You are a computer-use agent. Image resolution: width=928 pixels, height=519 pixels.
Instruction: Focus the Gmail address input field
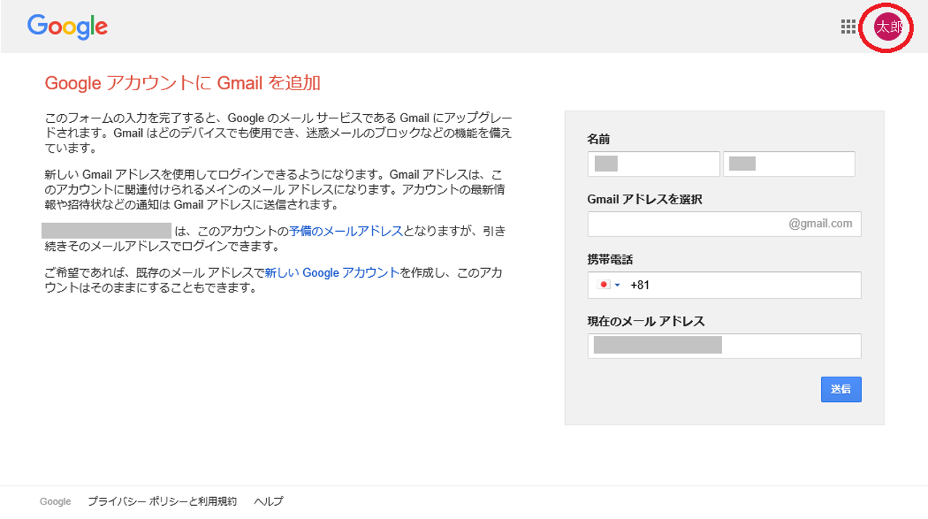point(724,224)
